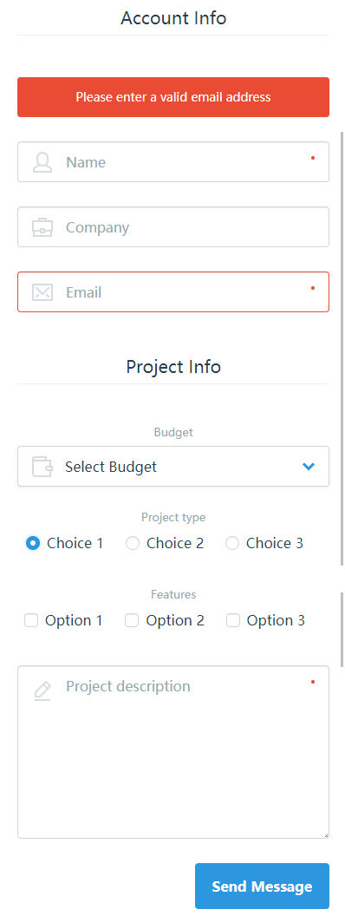
Task: Check the Option 1 checkbox
Action: pos(31,620)
